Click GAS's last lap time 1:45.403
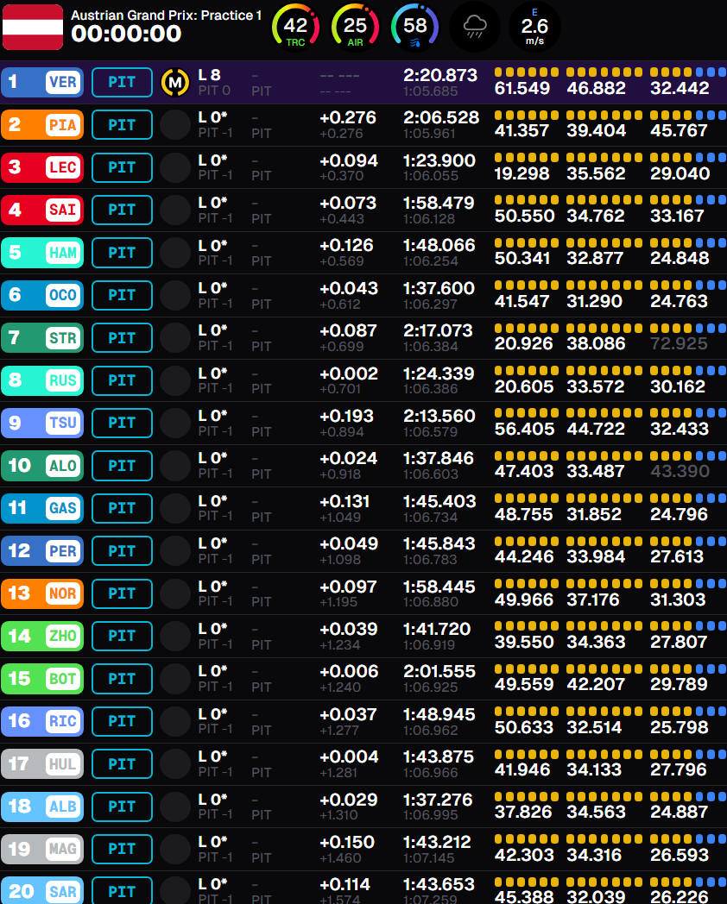This screenshot has width=727, height=904. click(x=439, y=501)
